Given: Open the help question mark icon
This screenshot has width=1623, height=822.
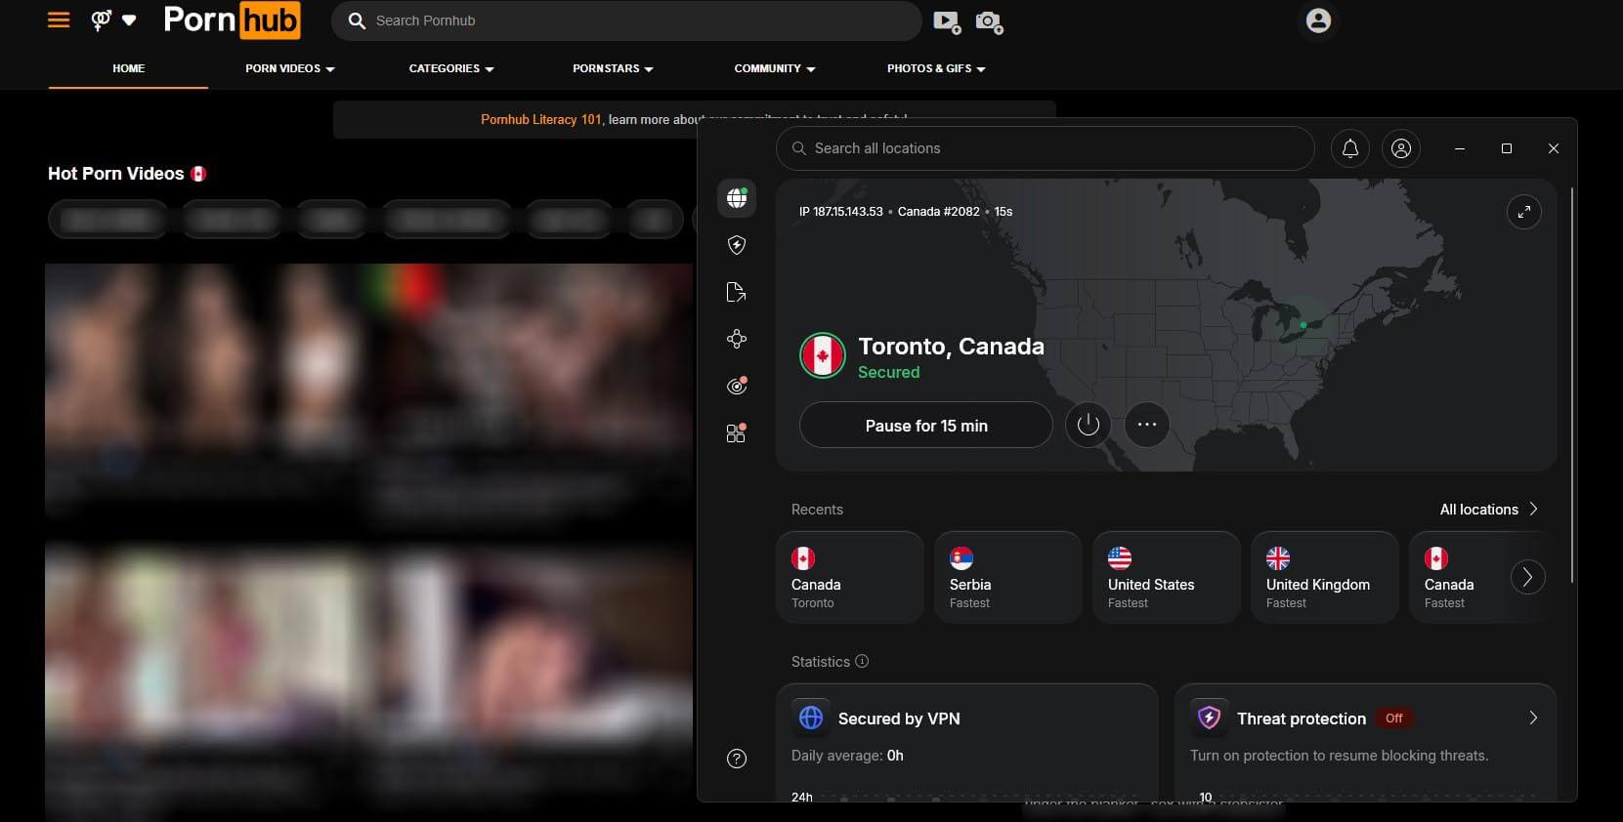Looking at the screenshot, I should coord(737,759).
